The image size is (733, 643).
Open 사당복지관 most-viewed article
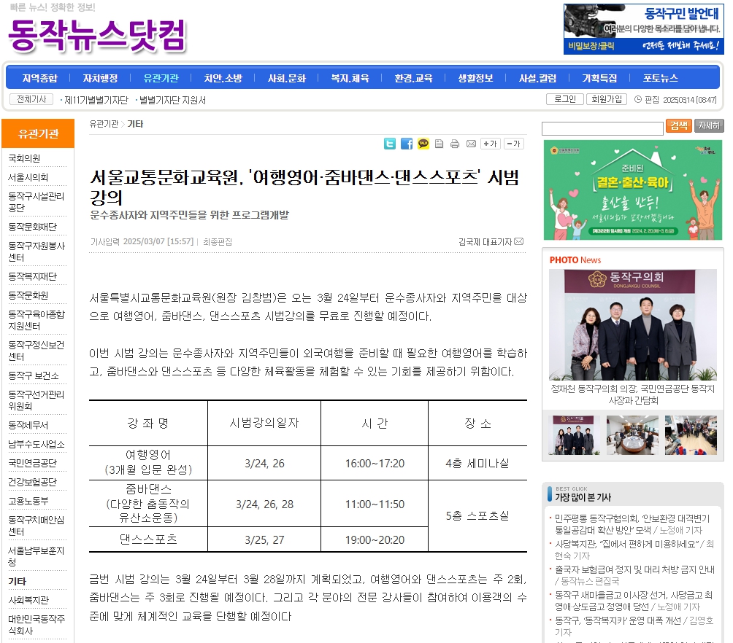pos(634,550)
